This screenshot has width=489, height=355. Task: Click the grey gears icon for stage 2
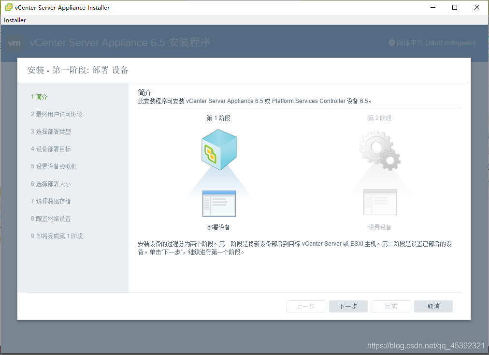(x=380, y=150)
